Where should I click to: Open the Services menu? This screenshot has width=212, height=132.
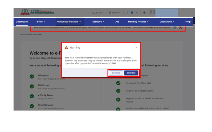(98, 22)
